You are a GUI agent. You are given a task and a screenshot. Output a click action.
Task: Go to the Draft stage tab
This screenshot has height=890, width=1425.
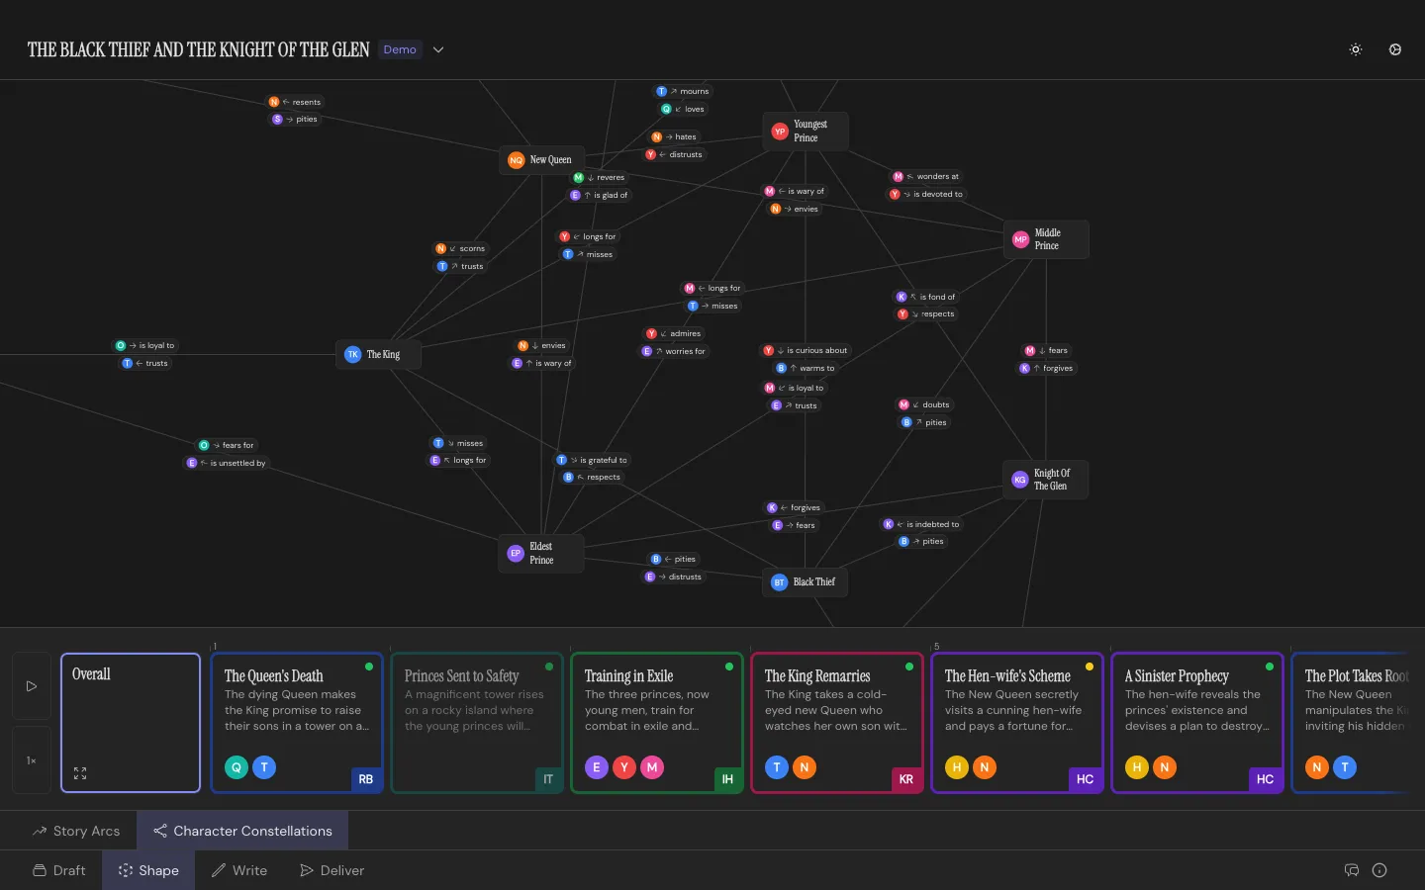[x=59, y=870]
